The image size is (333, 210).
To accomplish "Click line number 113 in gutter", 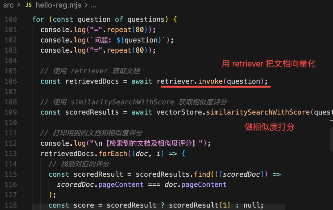I will coord(11,154).
